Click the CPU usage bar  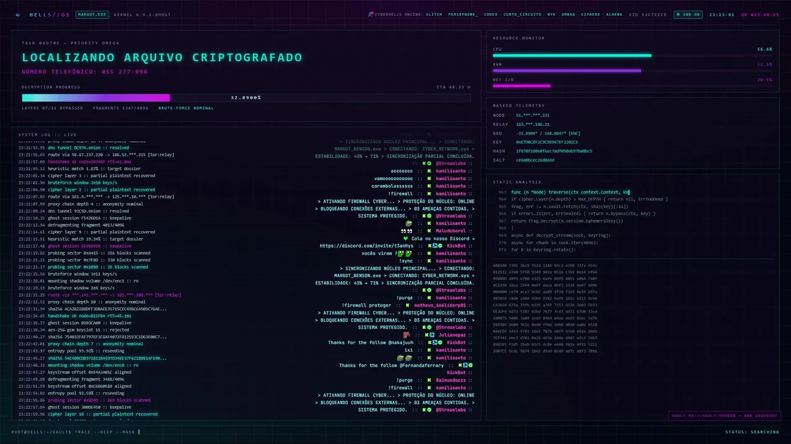click(x=632, y=55)
